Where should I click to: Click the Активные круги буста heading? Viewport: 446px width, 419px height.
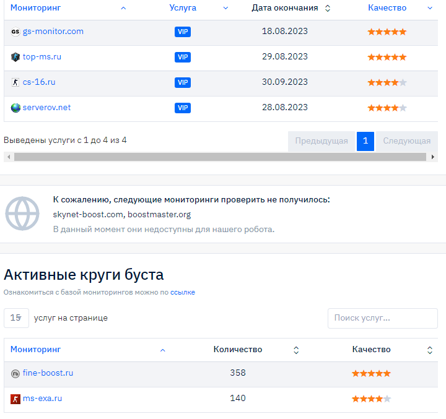[84, 275]
